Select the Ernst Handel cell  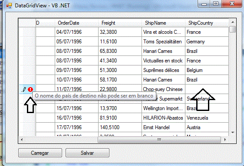click(x=163, y=127)
